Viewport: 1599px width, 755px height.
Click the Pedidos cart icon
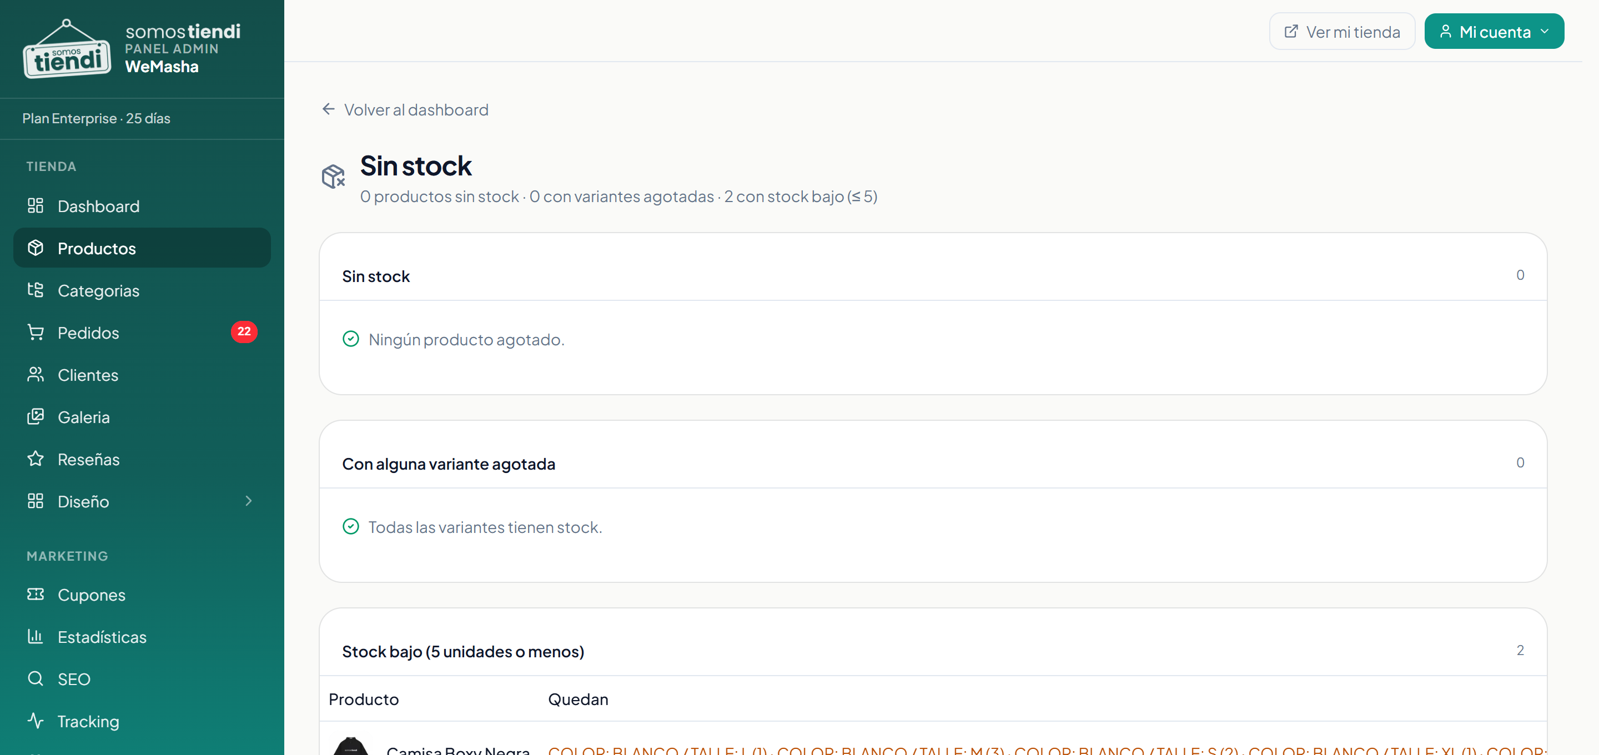tap(36, 332)
